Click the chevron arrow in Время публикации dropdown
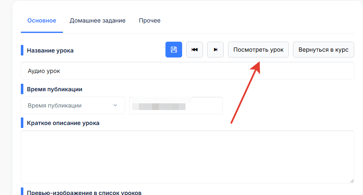This screenshot has width=363, height=195. coord(115,105)
